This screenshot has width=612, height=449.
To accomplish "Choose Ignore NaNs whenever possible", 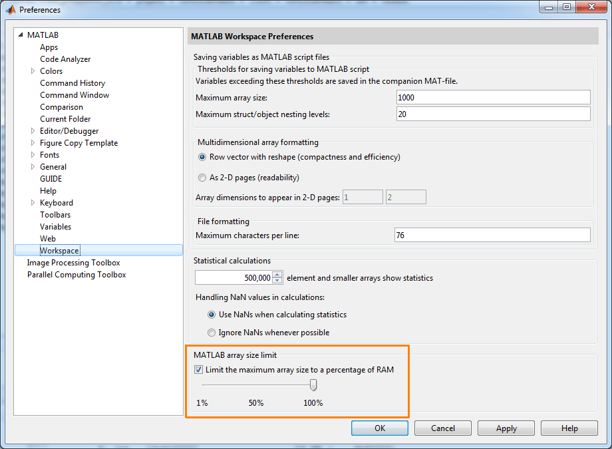I will click(211, 332).
